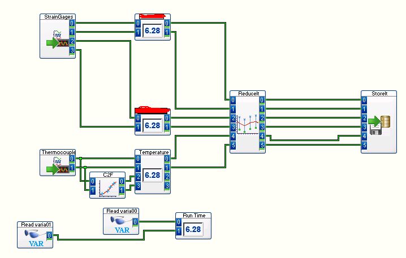Click Temperature input port 2
This screenshot has height=258, width=406.
pos(139,177)
